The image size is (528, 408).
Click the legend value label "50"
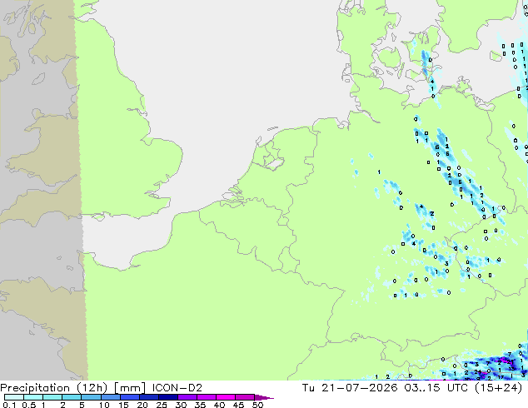click(x=257, y=405)
